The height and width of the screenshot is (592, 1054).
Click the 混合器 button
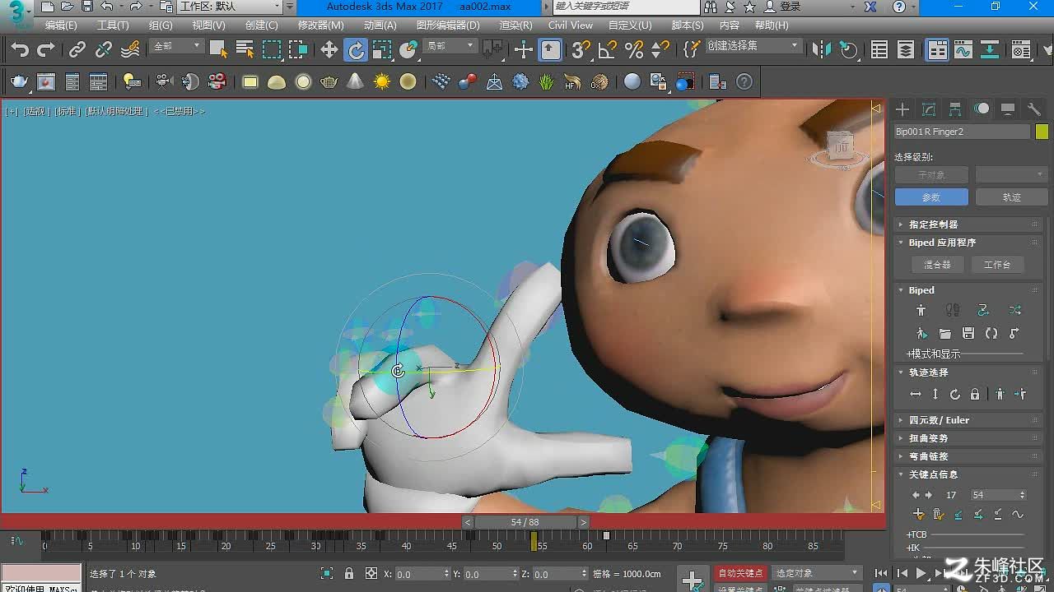click(x=937, y=265)
